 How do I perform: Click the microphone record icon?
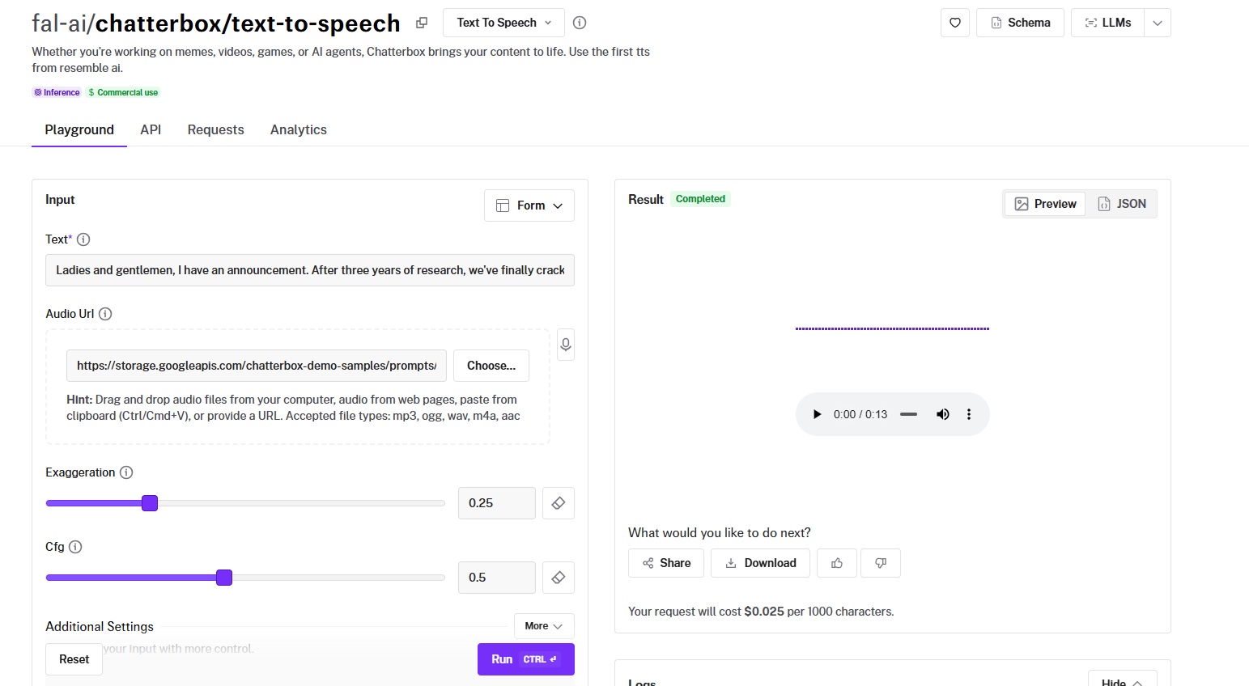click(x=566, y=345)
